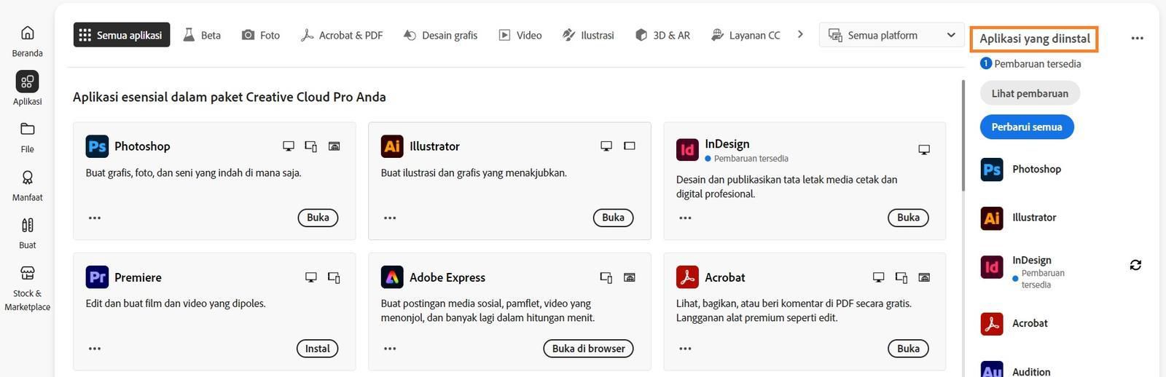Click the InDesign update refresh icon
1166x377 pixels.
point(1135,265)
